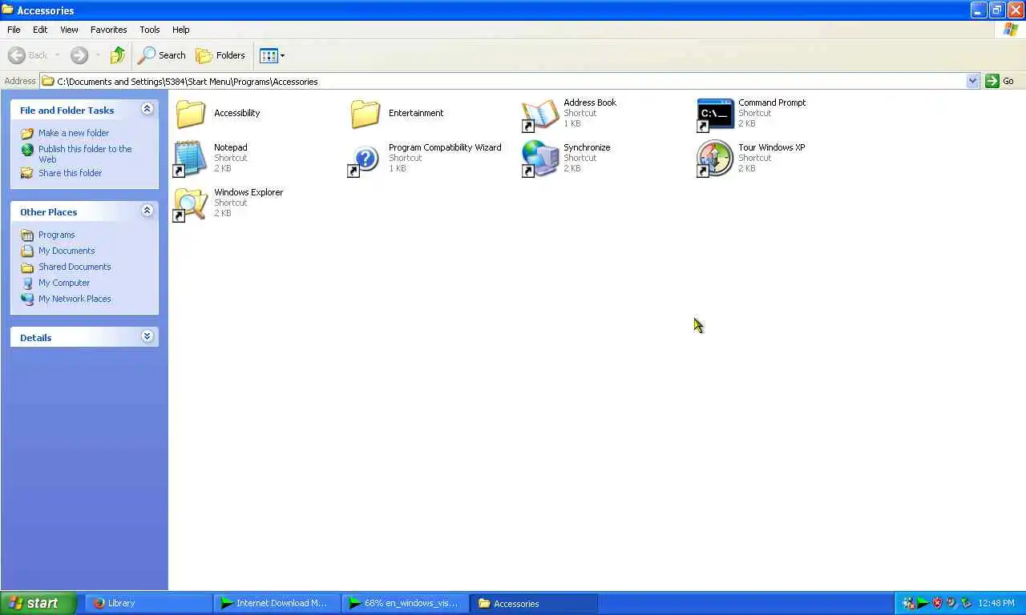Screen dimensions: 1026x615
Task: Click the Up folder toolbar icon
Action: [118, 55]
